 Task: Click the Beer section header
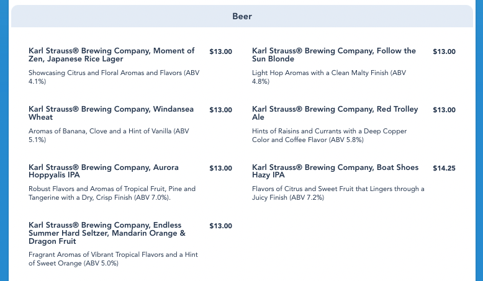click(241, 16)
